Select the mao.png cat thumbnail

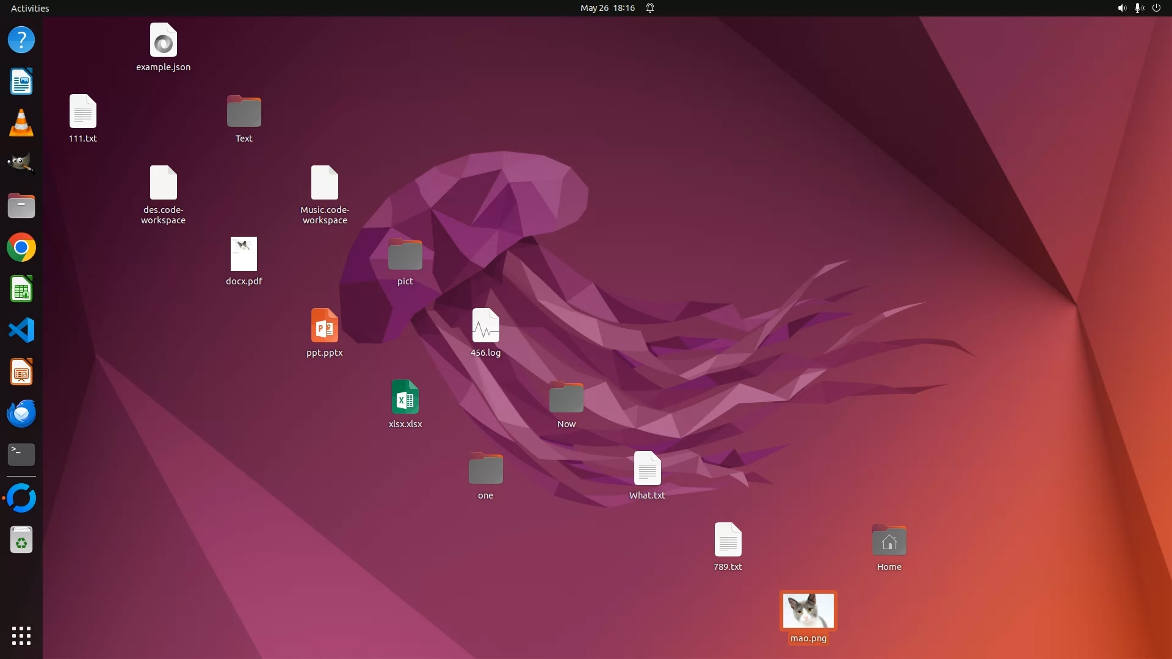click(x=808, y=611)
